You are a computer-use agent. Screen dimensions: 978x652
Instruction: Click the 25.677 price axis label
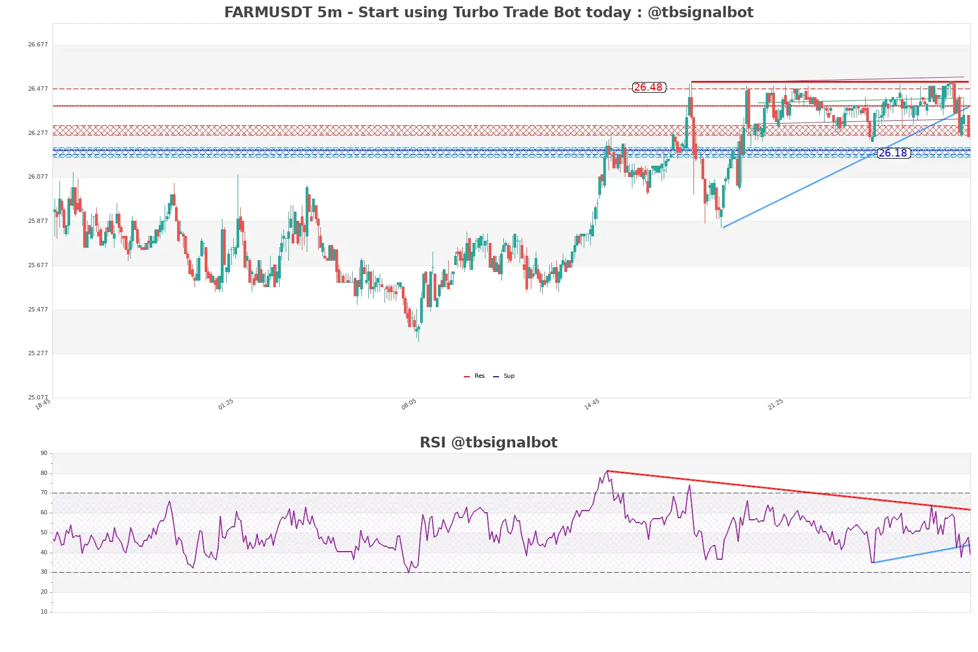[x=38, y=266]
